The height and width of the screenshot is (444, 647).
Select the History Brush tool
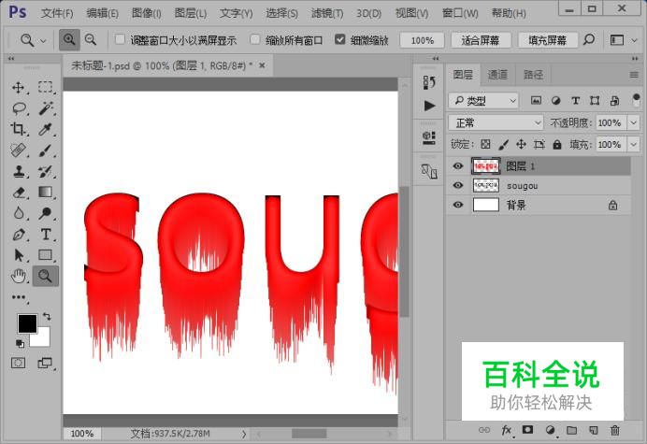click(x=46, y=171)
